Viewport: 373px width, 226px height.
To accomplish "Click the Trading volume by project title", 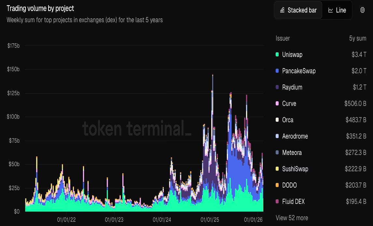I will pos(40,8).
